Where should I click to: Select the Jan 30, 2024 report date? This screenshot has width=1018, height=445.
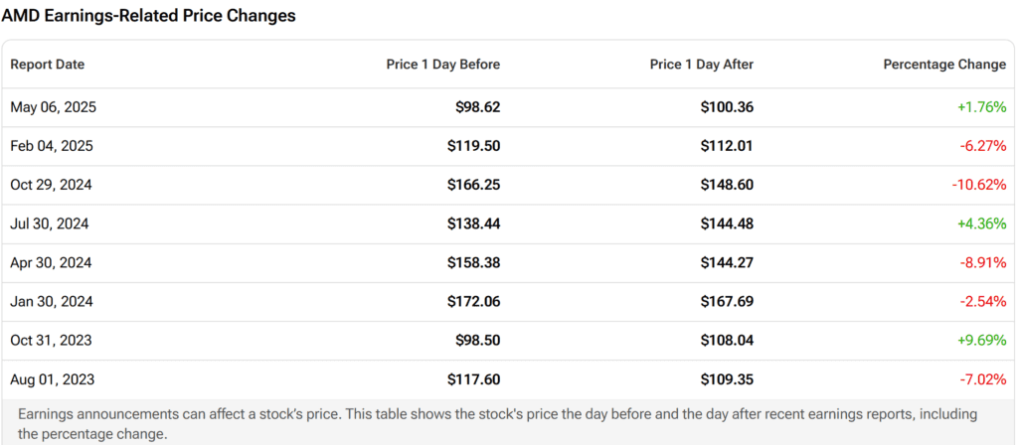click(52, 302)
